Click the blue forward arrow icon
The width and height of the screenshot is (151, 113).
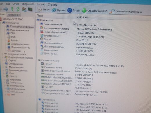coord(6,9)
